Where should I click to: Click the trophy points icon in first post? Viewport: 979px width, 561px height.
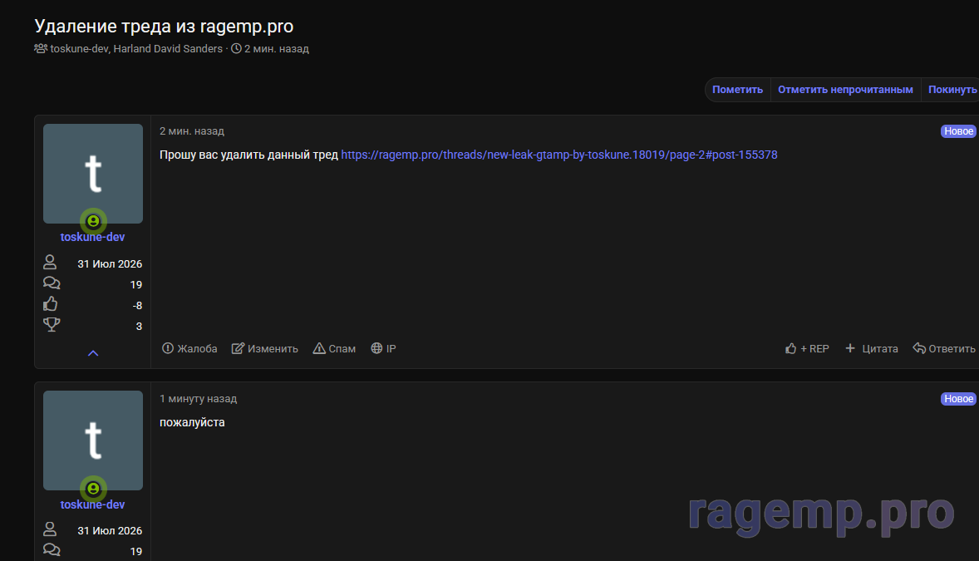[x=52, y=325]
